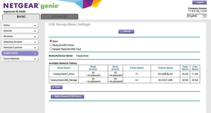Switch to the BASIC tab
Image resolution: width=211 pixels, height=113 pixels.
pyautogui.click(x=21, y=17)
